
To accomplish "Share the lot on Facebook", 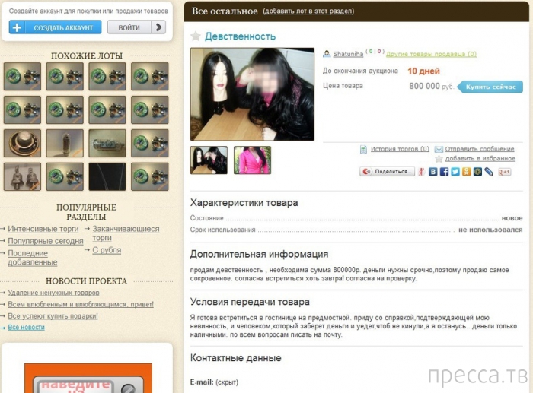I will (x=444, y=172).
